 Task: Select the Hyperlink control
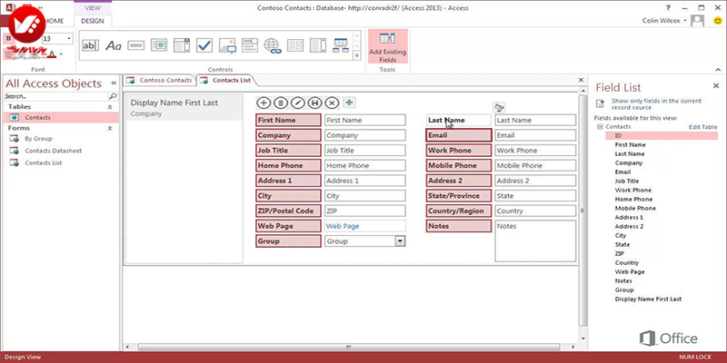(273, 45)
